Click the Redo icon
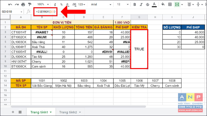This screenshot has width=207, height=116. click(17, 4)
